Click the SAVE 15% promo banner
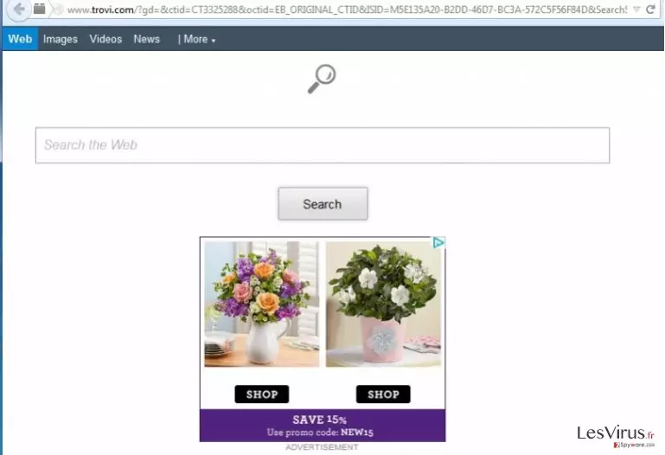This screenshot has height=455, width=665. tap(323, 426)
